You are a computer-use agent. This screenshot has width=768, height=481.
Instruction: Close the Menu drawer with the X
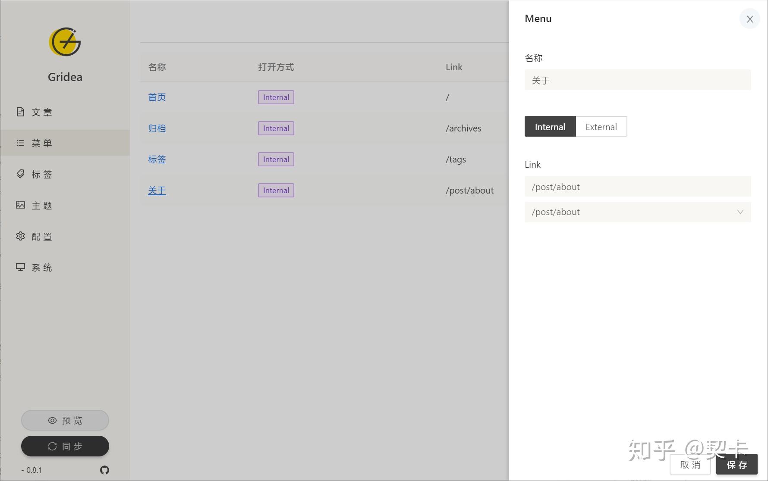[749, 19]
